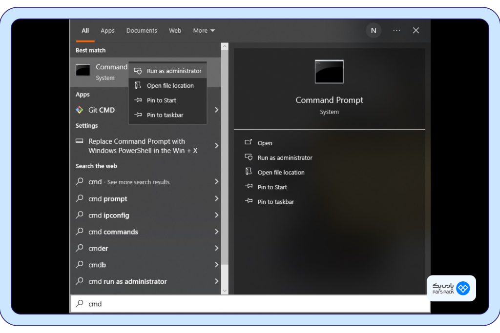Switch to the All search tab
This screenshot has height=333, width=500.
[x=85, y=31]
